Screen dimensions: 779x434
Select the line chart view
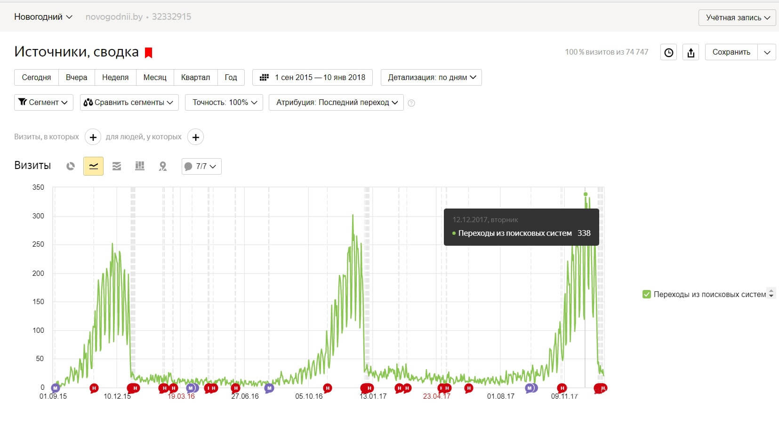click(93, 166)
